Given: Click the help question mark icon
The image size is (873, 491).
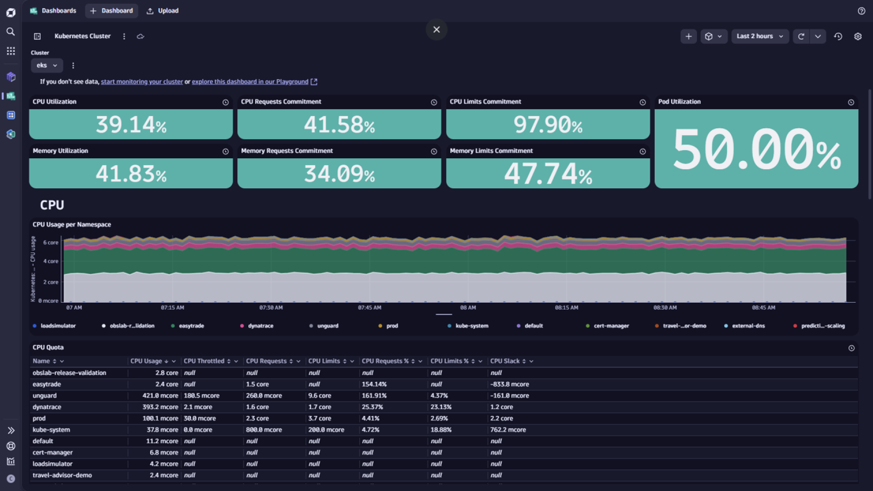Looking at the screenshot, I should point(862,11).
